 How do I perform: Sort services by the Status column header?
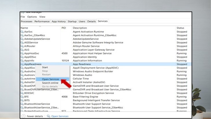pos(180,28)
